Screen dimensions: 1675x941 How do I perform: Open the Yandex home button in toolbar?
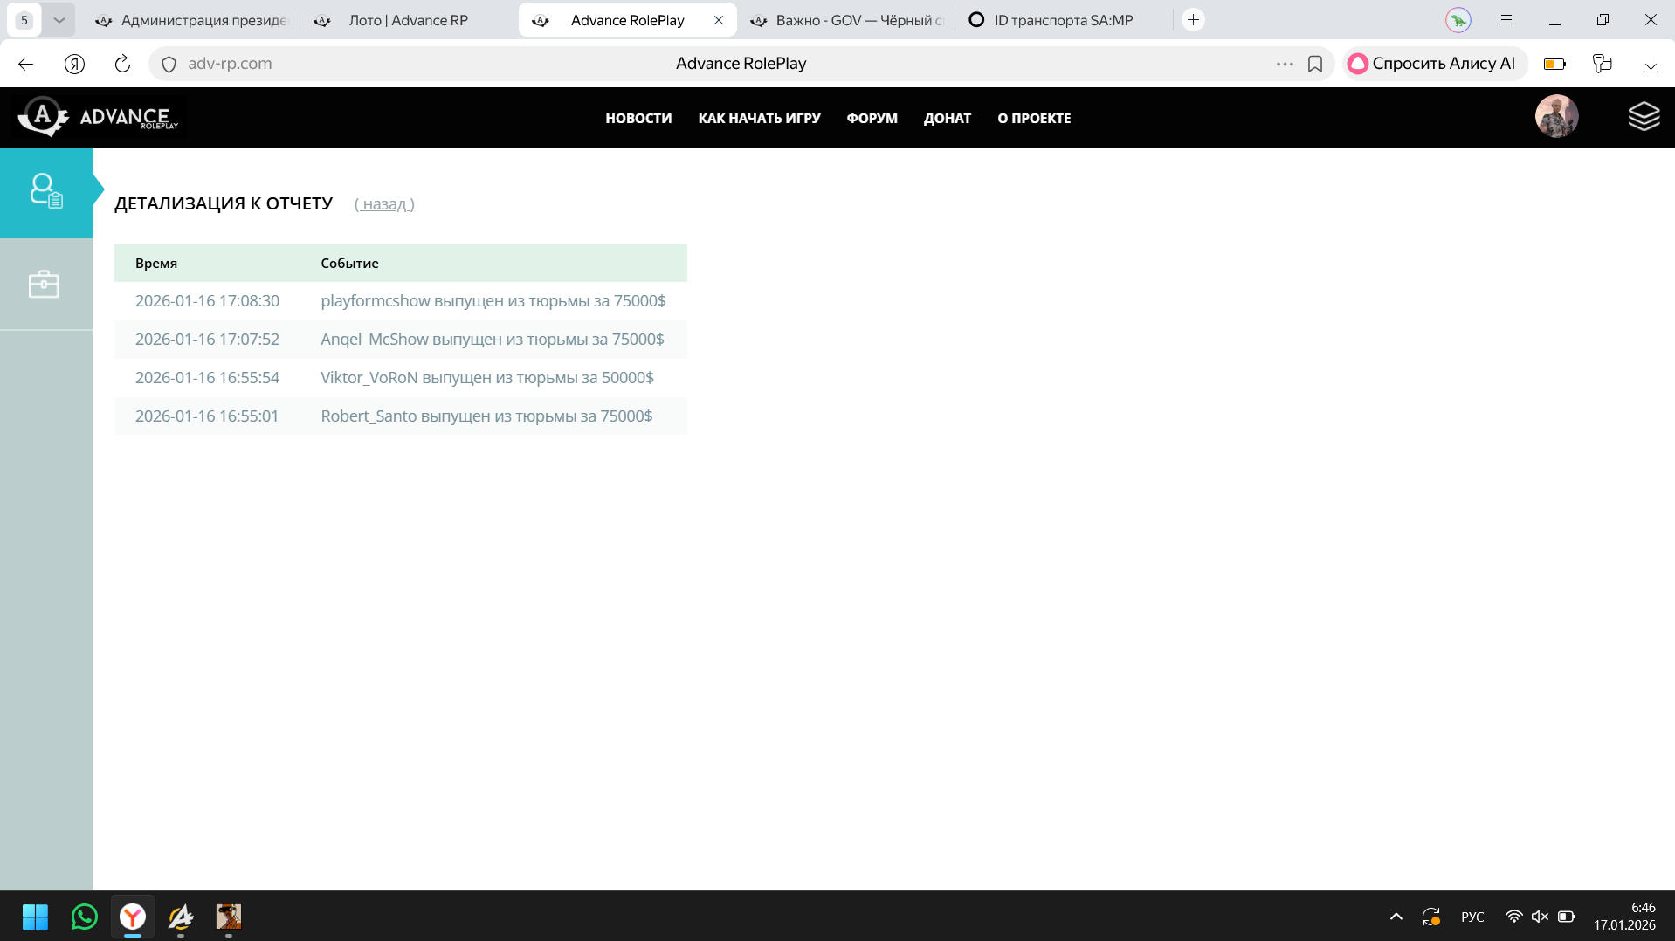point(74,64)
